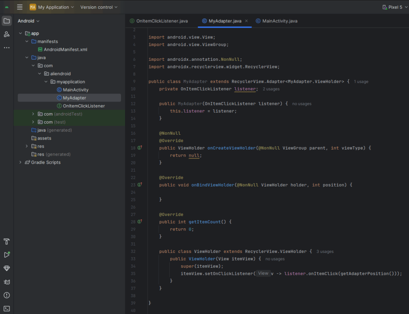Collapse the aliendroid package
Screen dimensions: 409x314
click(x=40, y=74)
